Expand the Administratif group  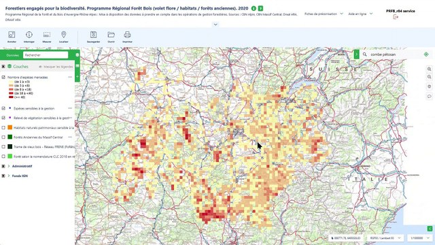tap(9, 166)
